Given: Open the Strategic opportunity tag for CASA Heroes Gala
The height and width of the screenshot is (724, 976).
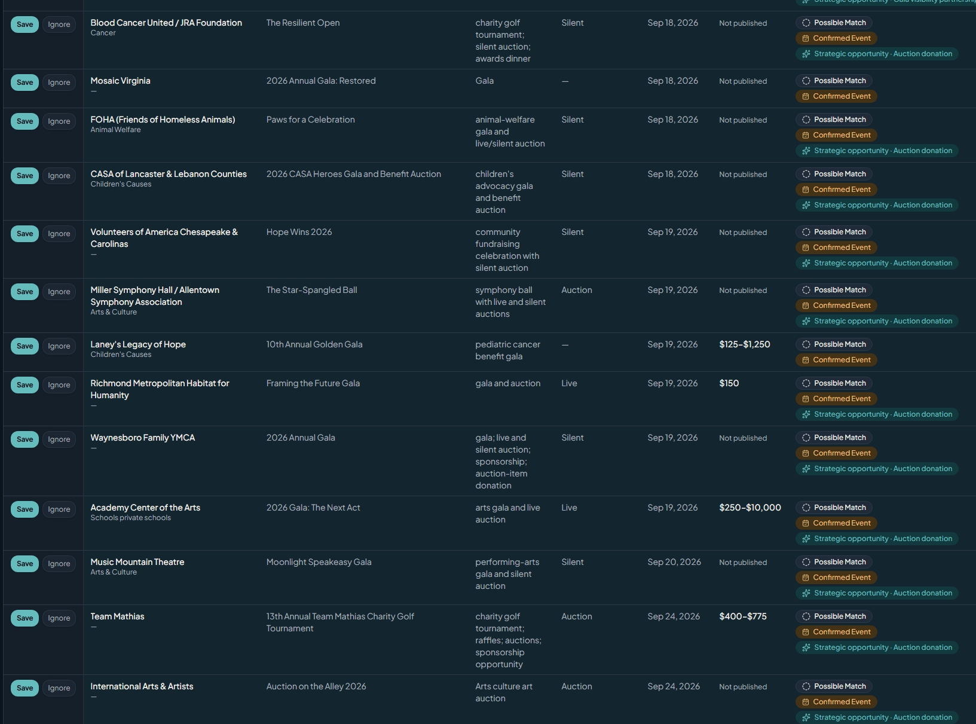Looking at the screenshot, I should (x=877, y=205).
